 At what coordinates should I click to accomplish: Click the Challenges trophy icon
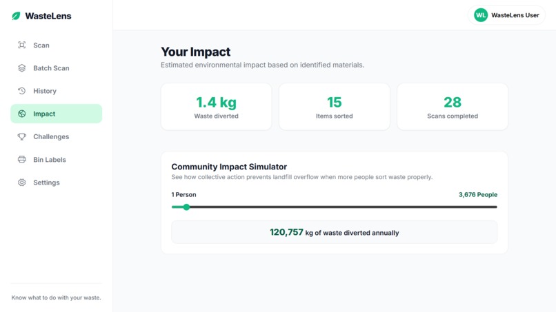21,136
